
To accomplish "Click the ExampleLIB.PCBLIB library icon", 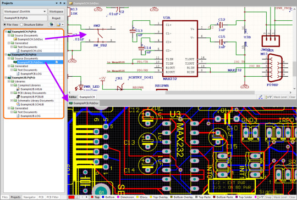I will click(18, 96).
